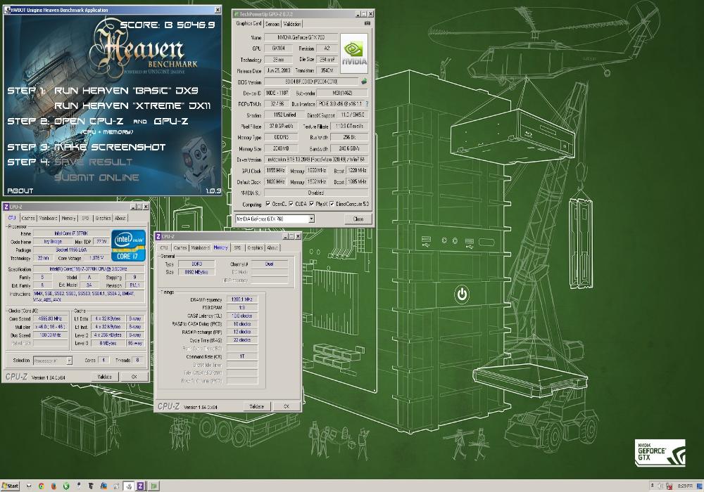Toggle the OpenCL checkbox in GPU-Z
Viewport: 704px width, 492px height.
[268, 204]
